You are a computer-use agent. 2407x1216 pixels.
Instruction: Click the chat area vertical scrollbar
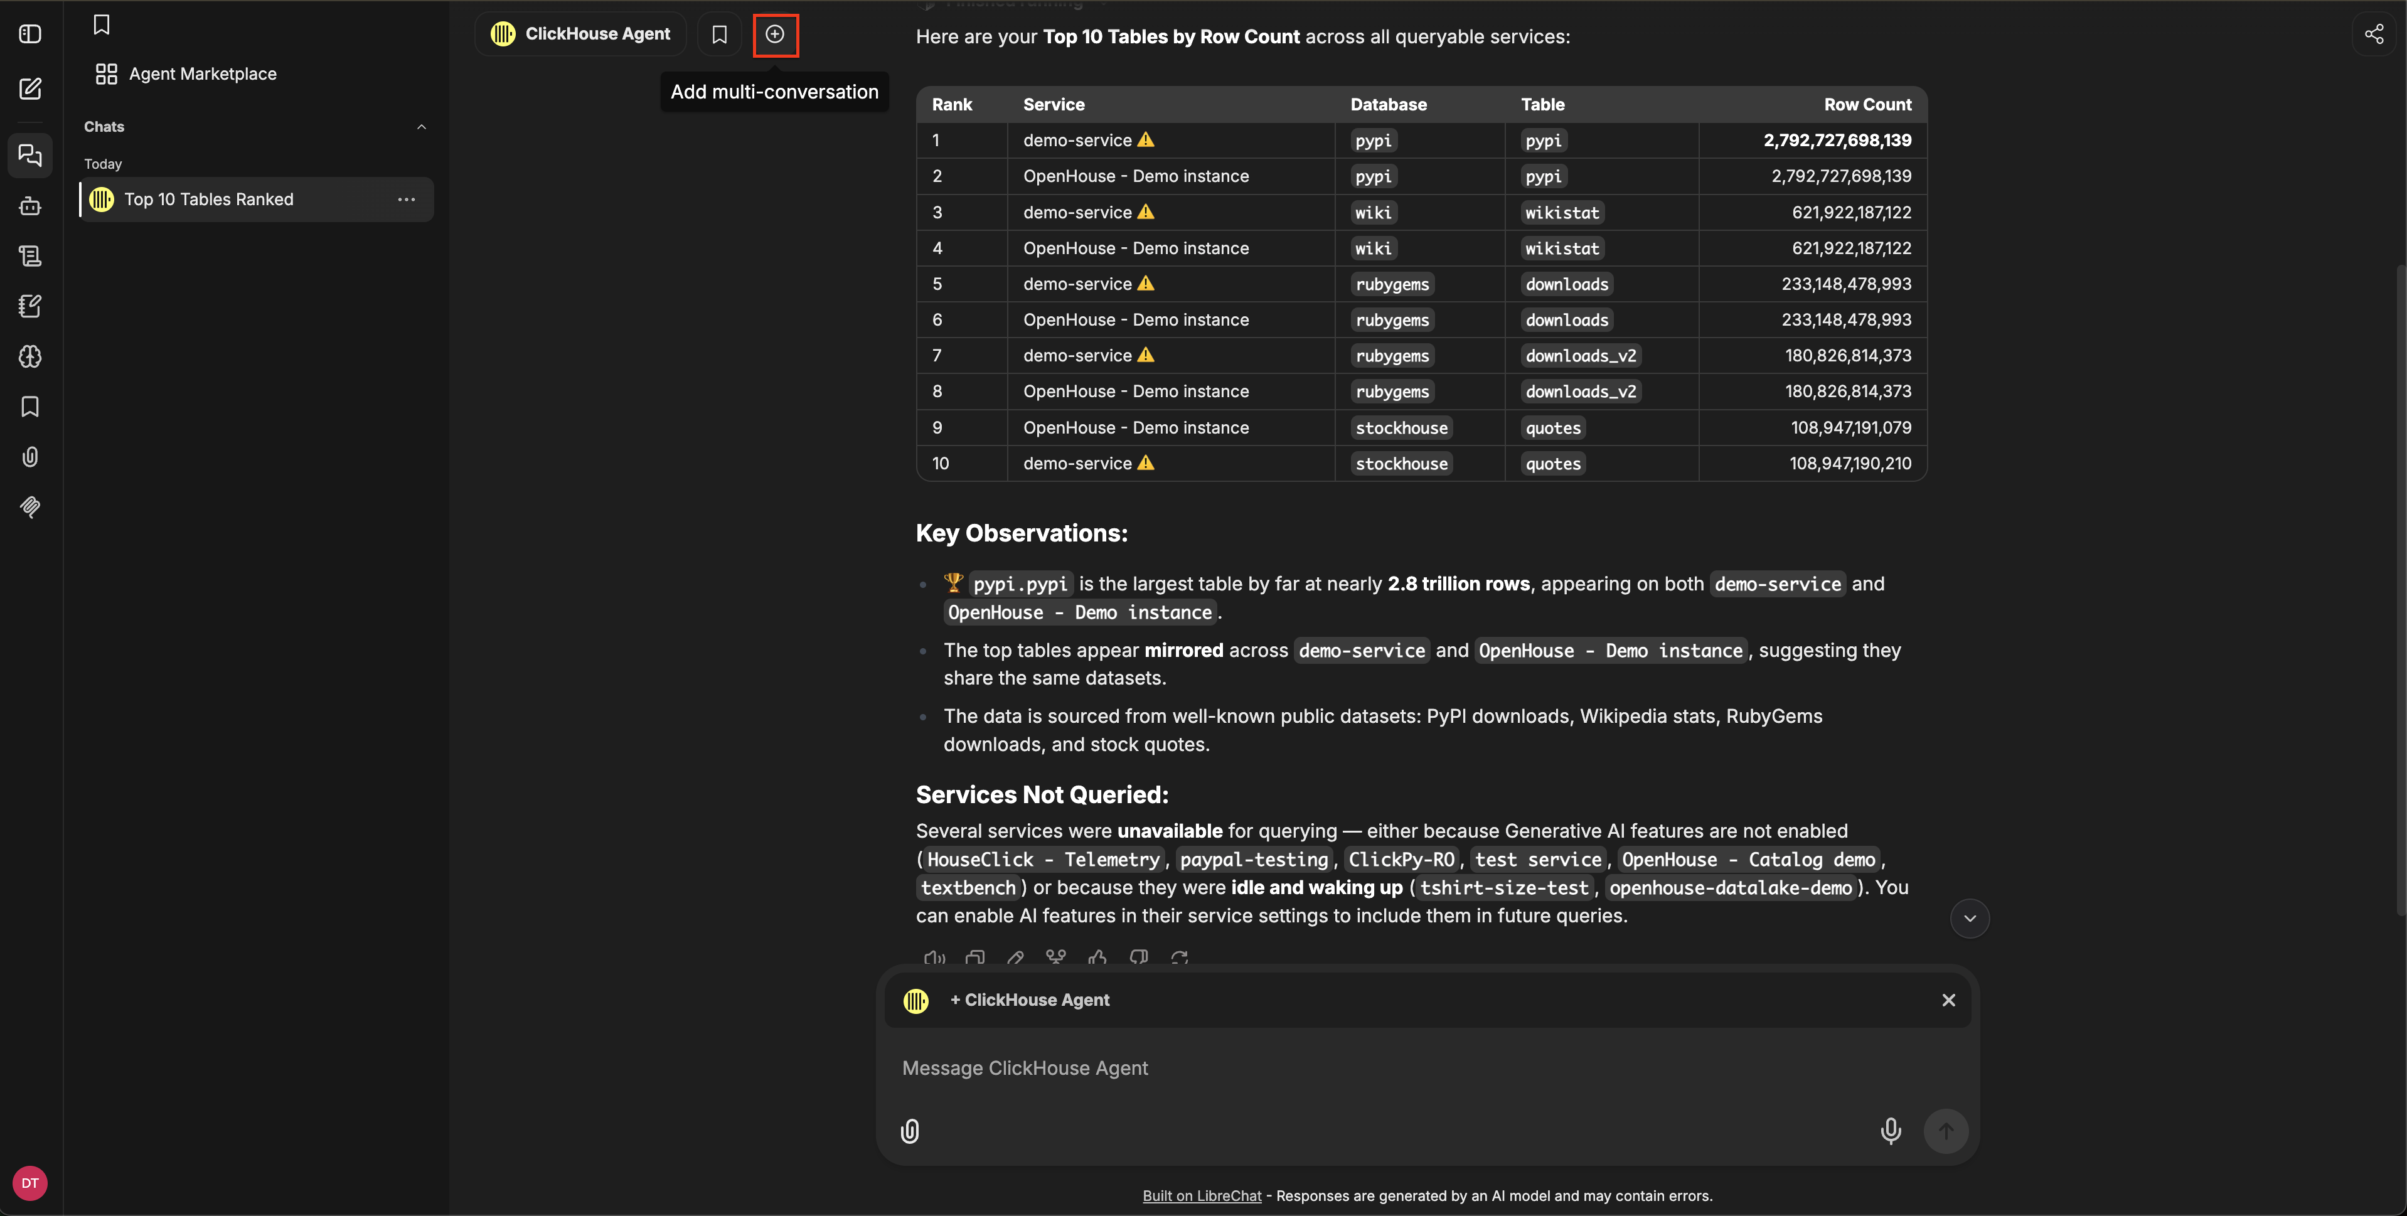coord(2401,589)
